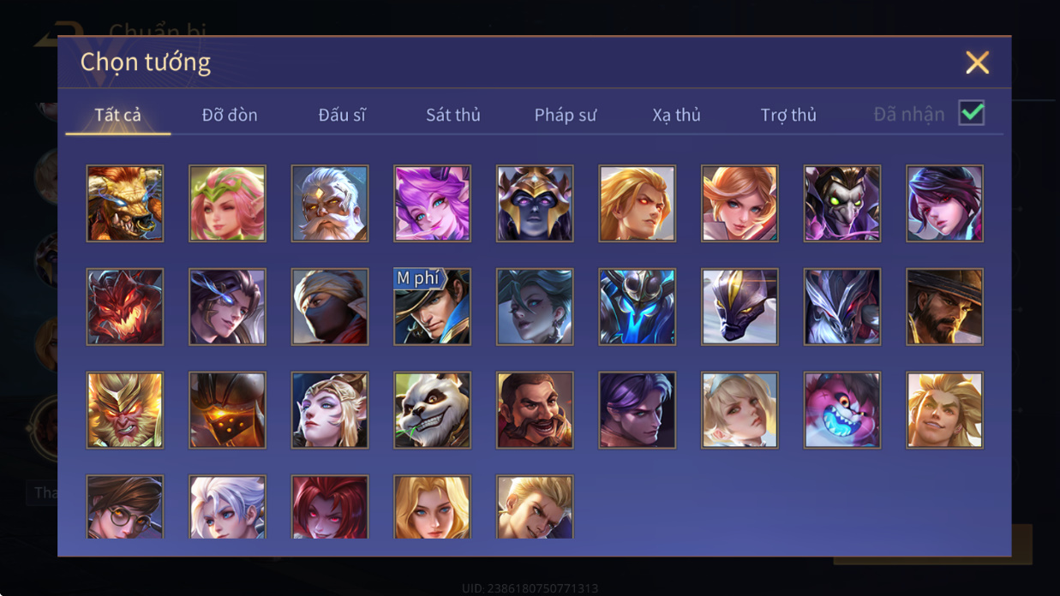Screen dimensions: 1060x596
Task: Pick the golden monkey king hero
Action: 124,410
